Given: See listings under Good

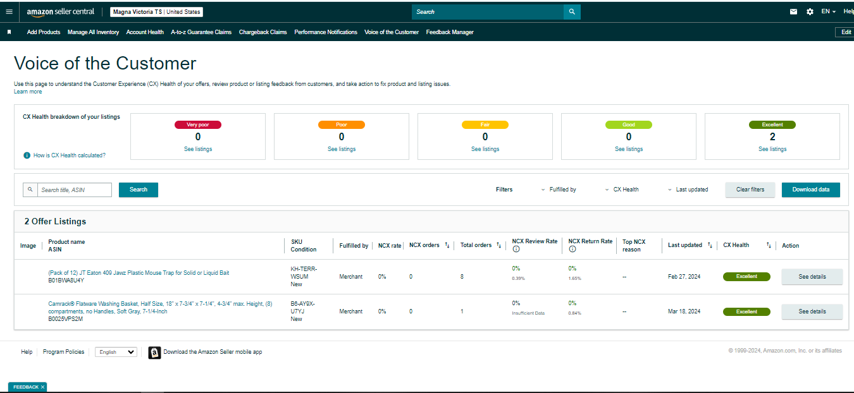Looking at the screenshot, I should tap(629, 149).
